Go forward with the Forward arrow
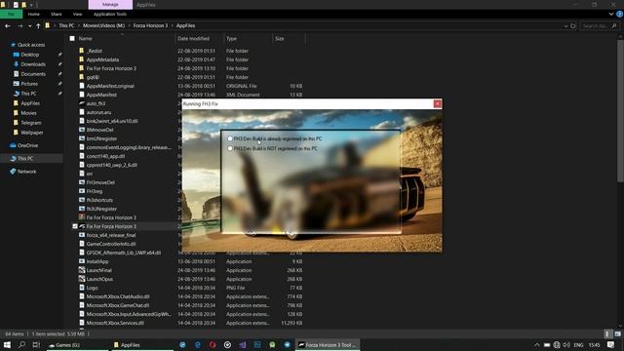Image resolution: width=624 pixels, height=351 pixels. (x=19, y=26)
